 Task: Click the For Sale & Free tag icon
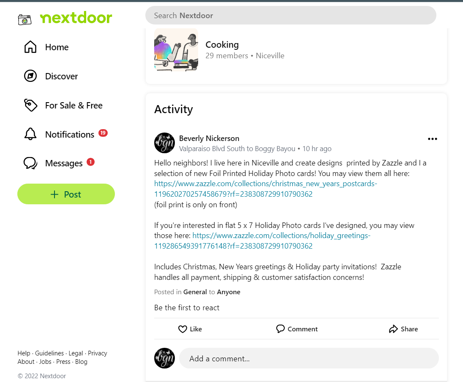click(x=30, y=105)
